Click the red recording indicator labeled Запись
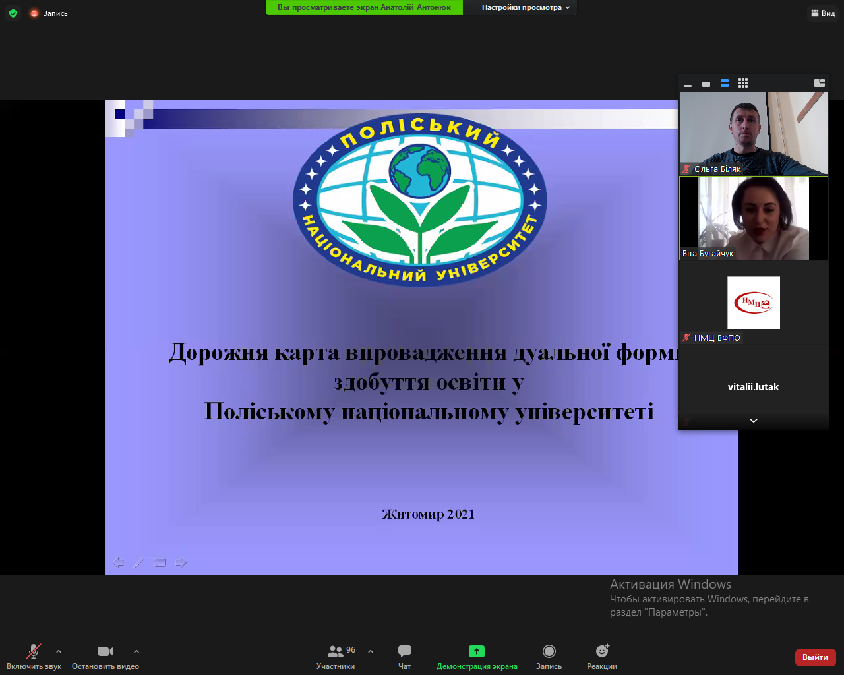The image size is (844, 675). pos(49,13)
